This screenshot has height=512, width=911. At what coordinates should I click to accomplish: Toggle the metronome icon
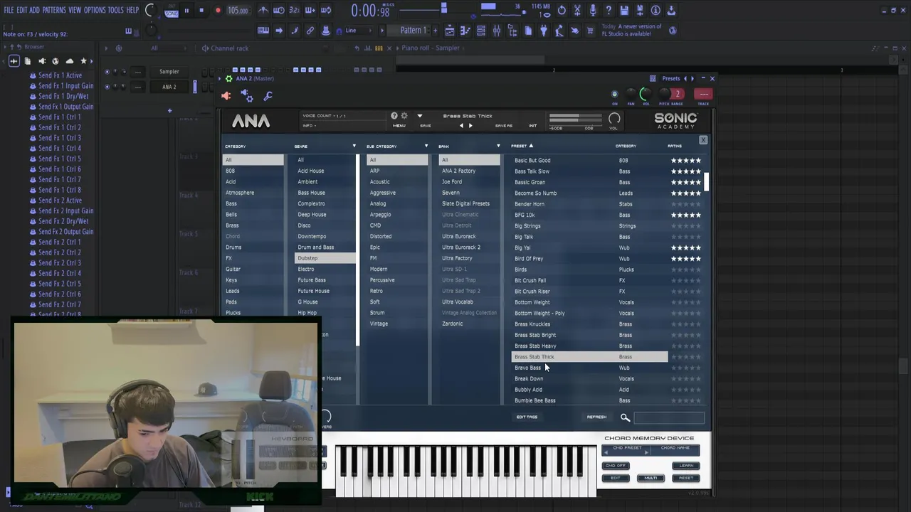263,11
